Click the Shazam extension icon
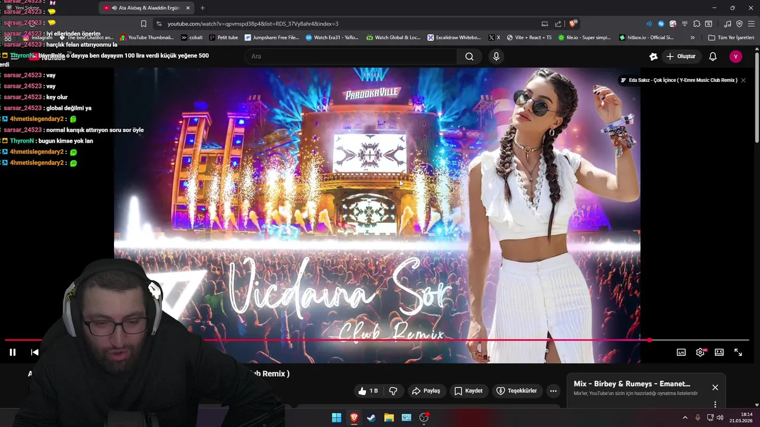 pos(661,24)
